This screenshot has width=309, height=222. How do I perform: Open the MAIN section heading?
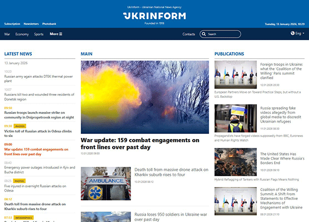click(x=87, y=54)
